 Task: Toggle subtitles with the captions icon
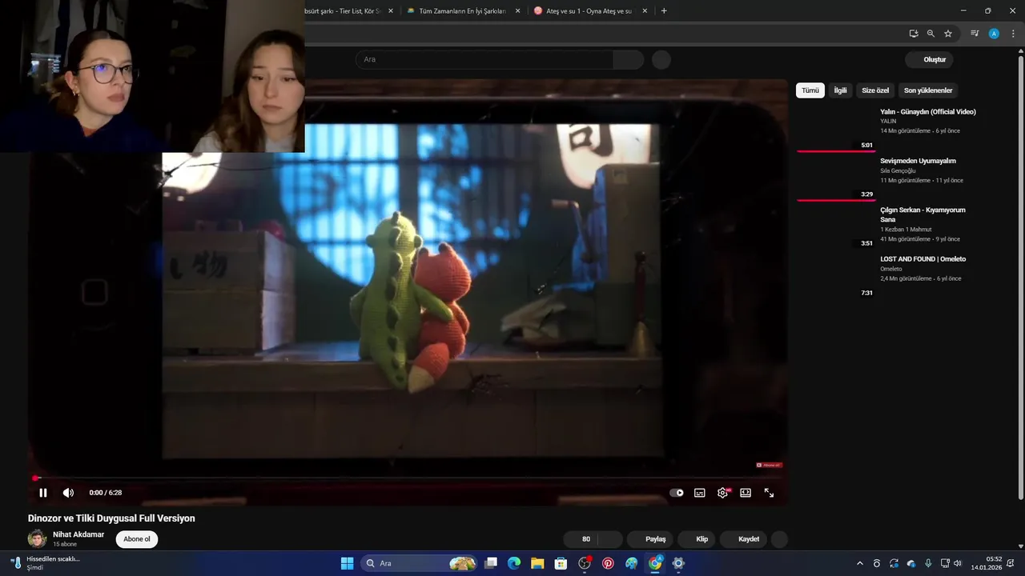point(699,493)
